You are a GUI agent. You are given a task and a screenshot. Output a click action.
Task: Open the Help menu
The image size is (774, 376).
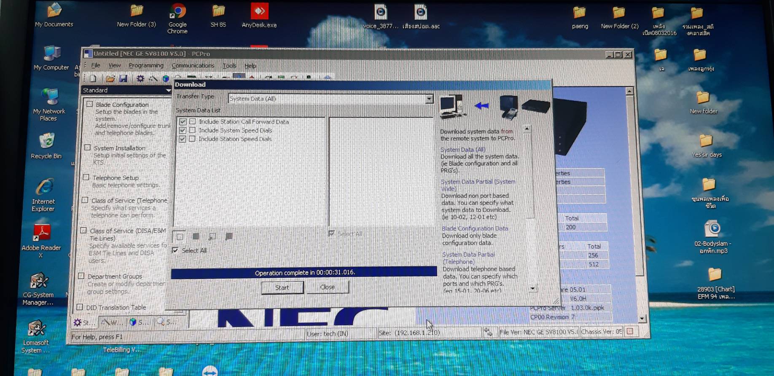250,66
